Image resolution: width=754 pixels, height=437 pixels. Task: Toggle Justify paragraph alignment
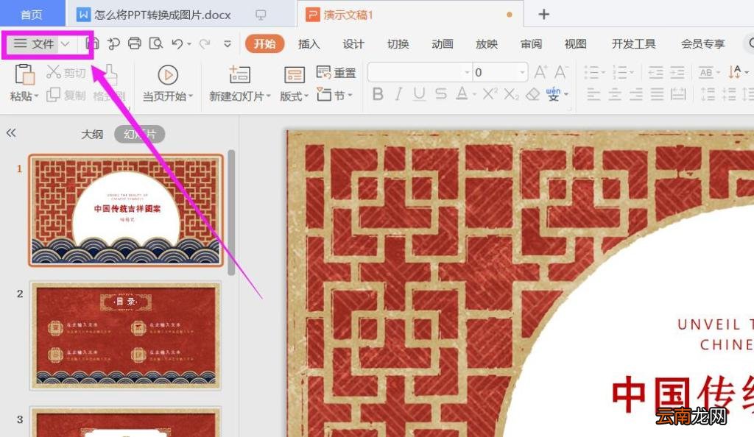pos(658,94)
